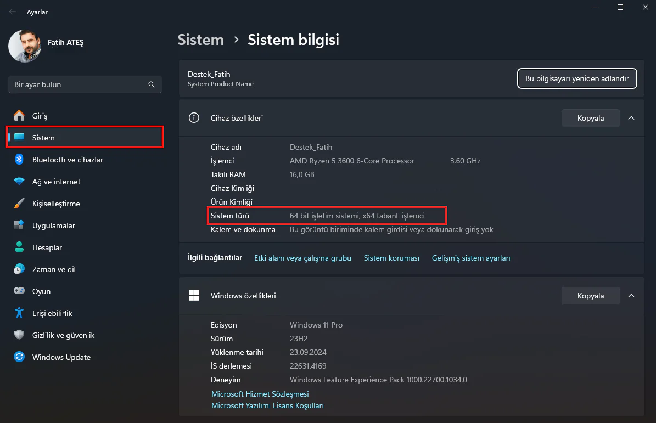
Task: Collapse the Cihaz özellikleri panel
Action: tap(631, 117)
